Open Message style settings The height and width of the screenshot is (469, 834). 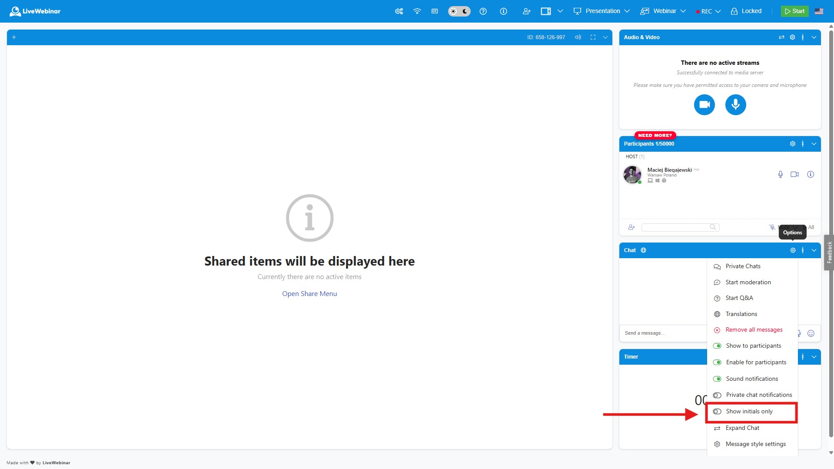(x=752, y=444)
